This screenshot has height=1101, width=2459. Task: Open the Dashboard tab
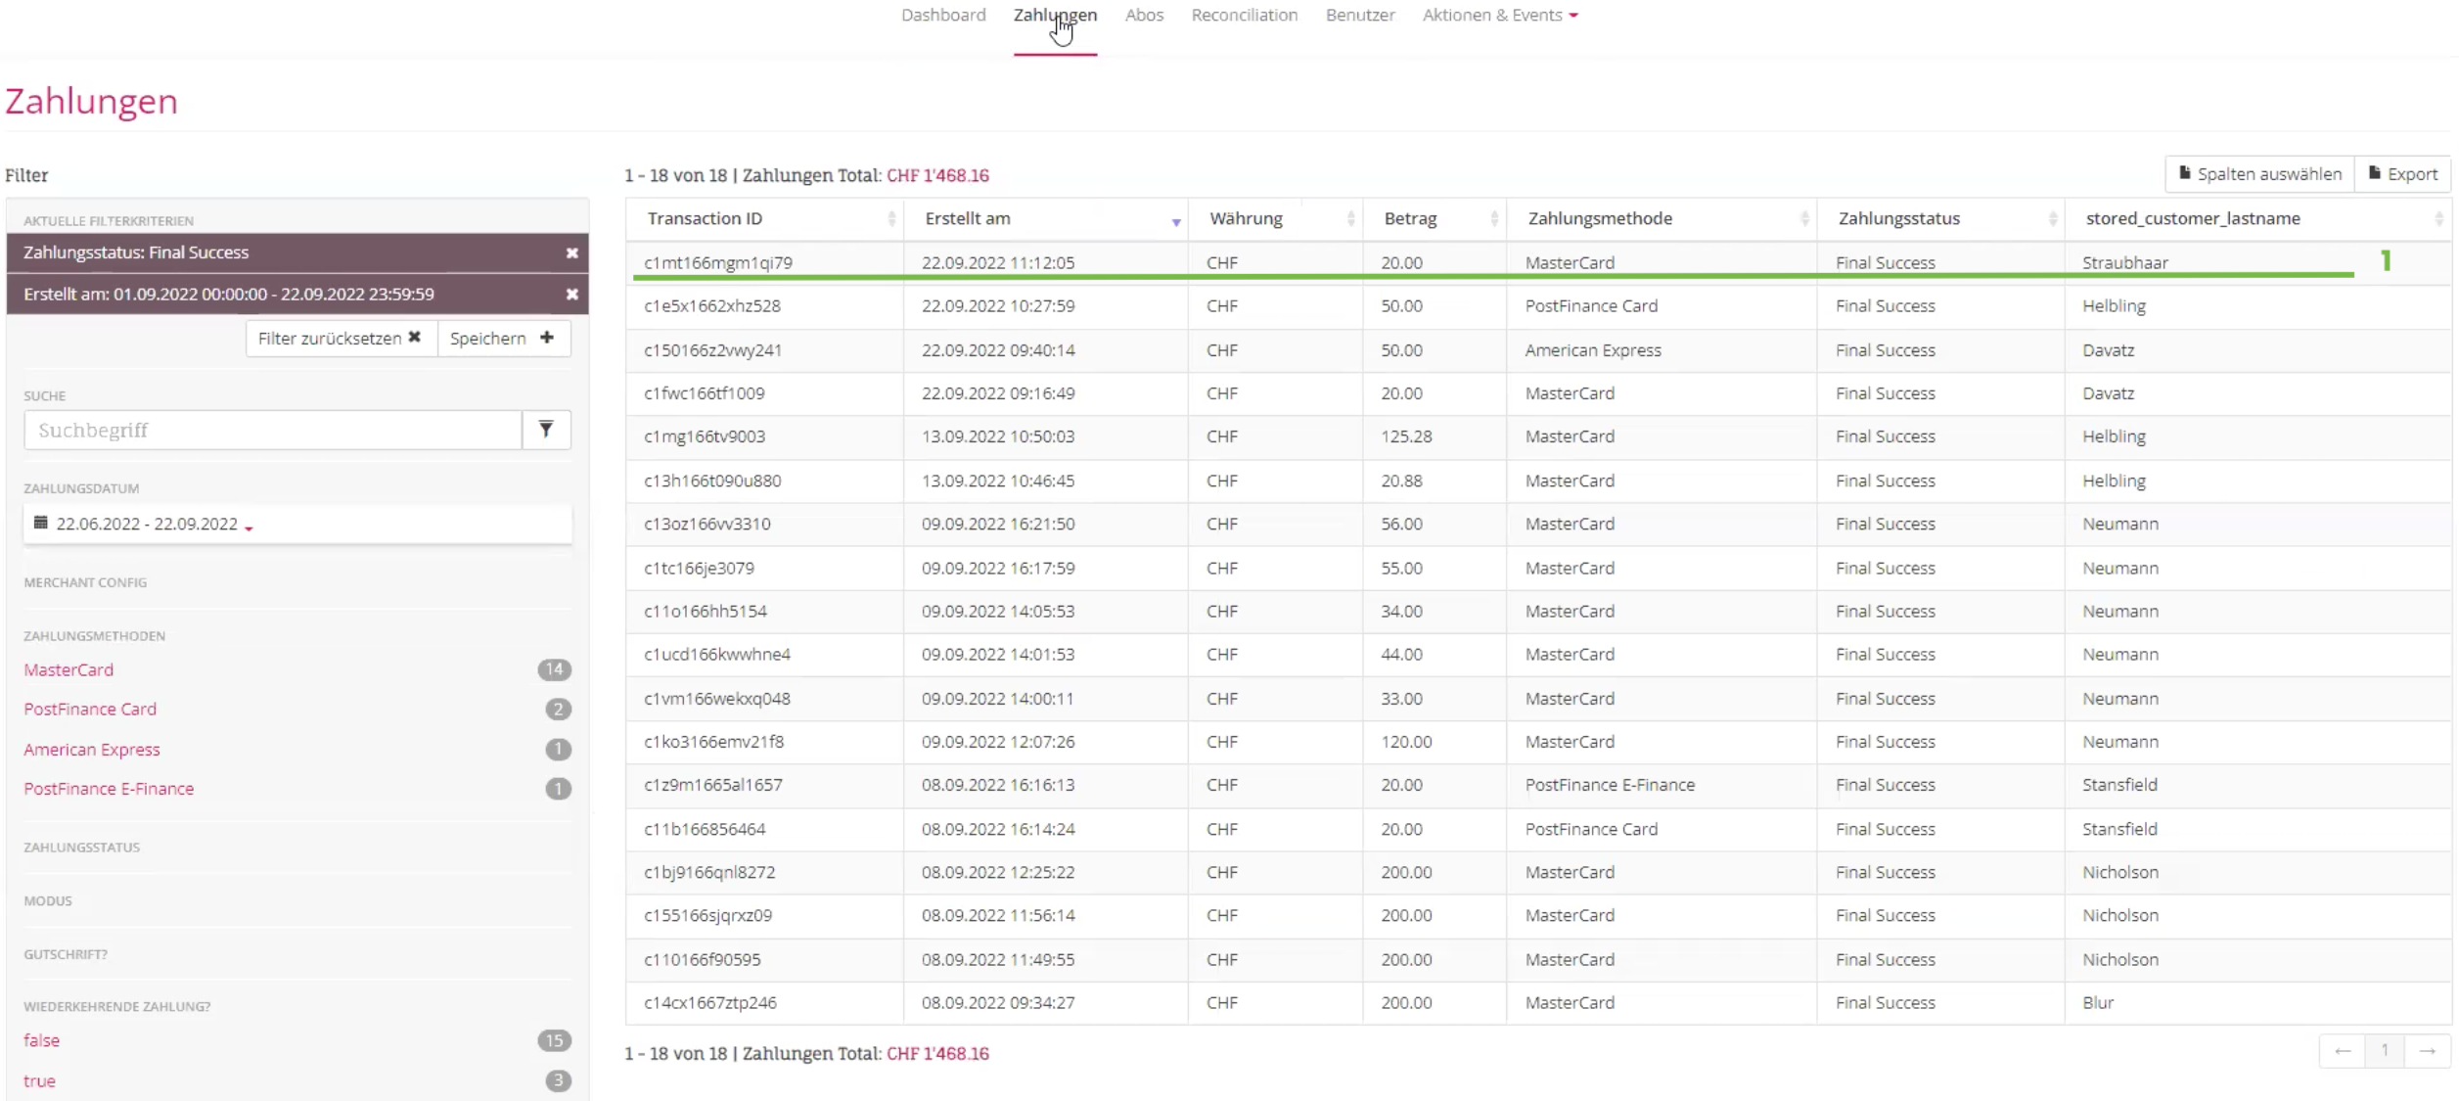[942, 16]
